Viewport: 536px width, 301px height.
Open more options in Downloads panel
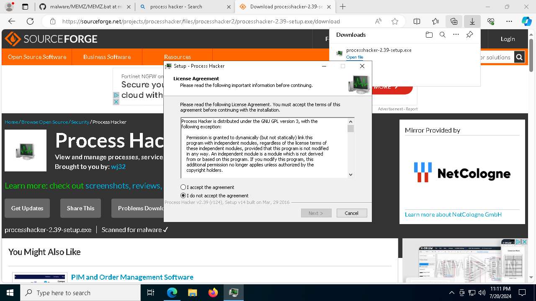(x=456, y=35)
